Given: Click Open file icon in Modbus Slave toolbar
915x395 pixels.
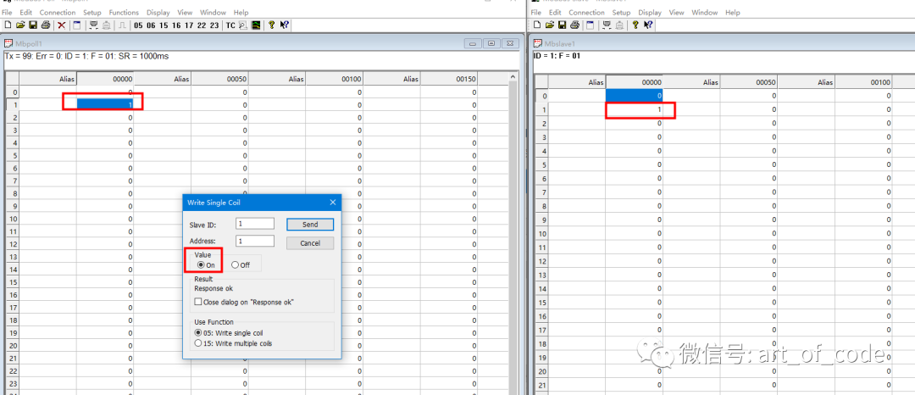Looking at the screenshot, I should click(x=550, y=25).
